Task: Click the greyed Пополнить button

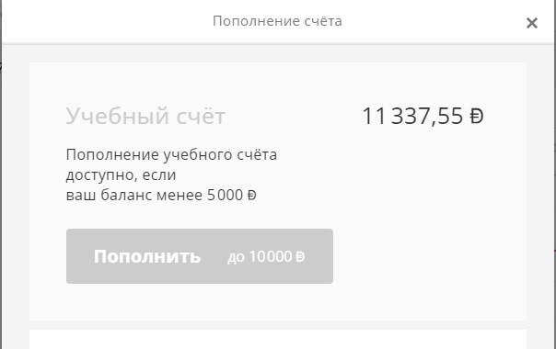Action: (x=200, y=256)
